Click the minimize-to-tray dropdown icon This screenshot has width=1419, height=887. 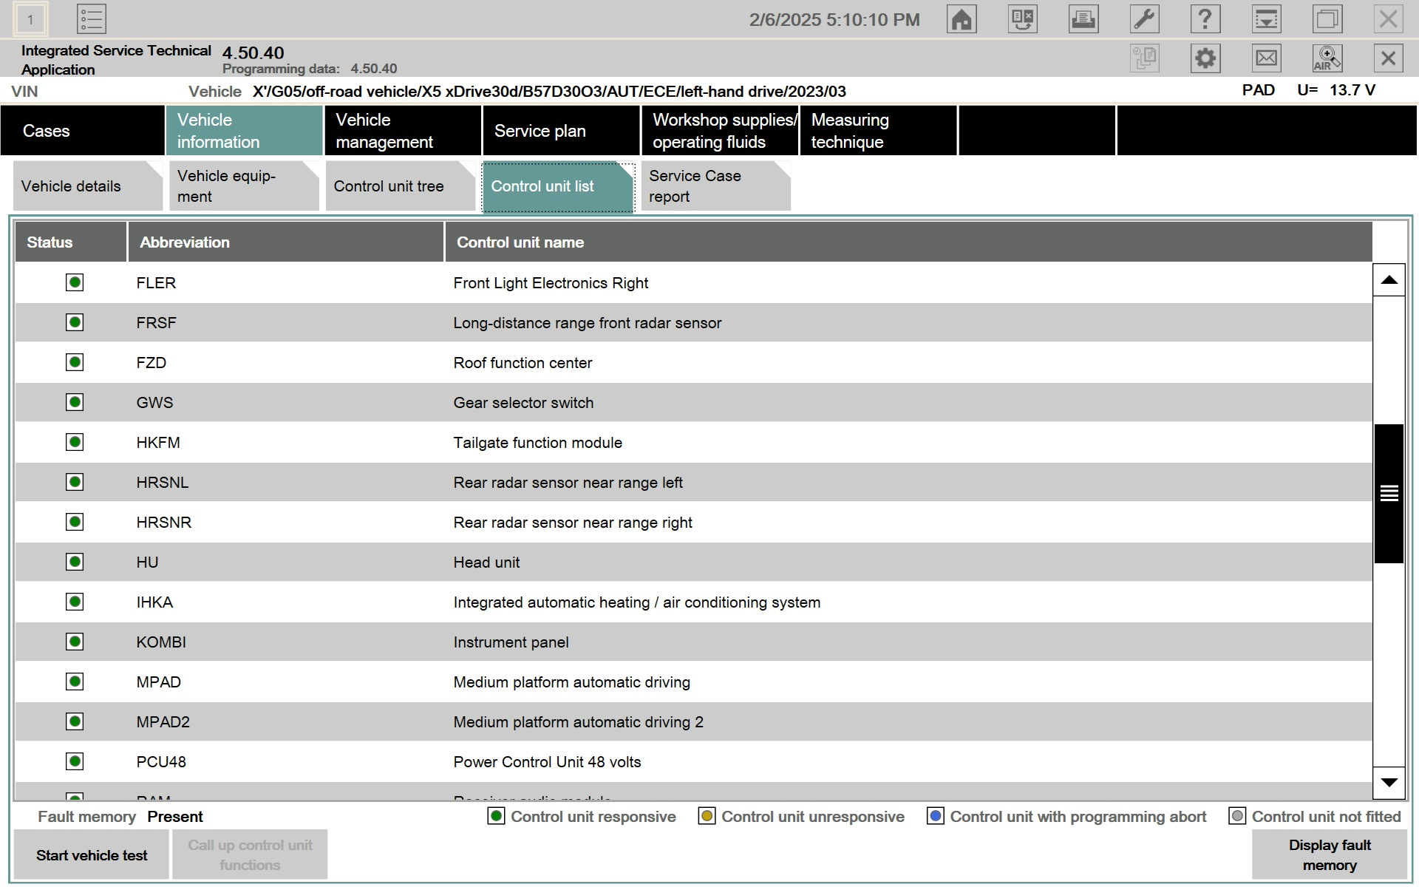click(1266, 19)
